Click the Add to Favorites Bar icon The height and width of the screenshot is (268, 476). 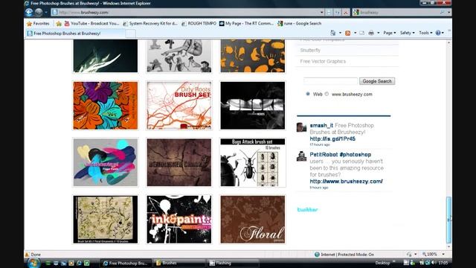coord(59,23)
